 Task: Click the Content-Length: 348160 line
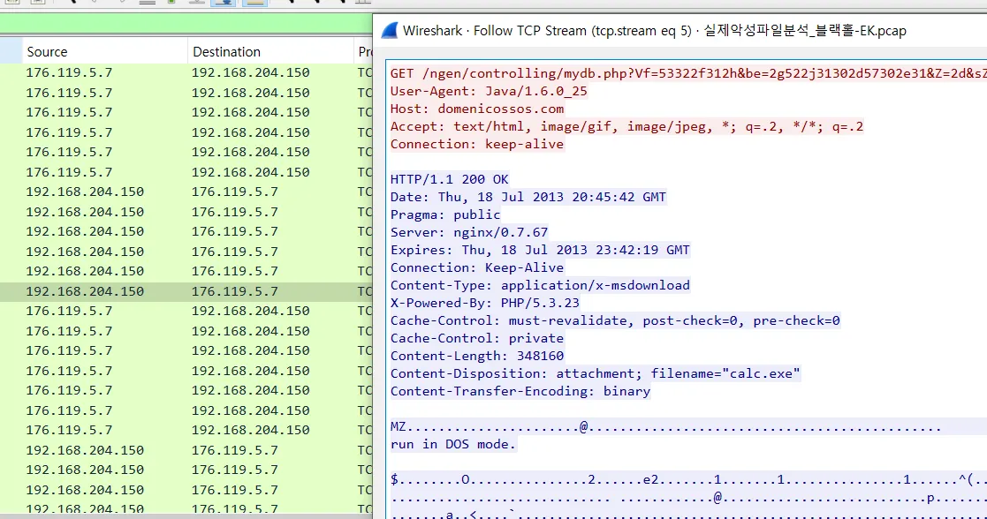click(x=477, y=356)
